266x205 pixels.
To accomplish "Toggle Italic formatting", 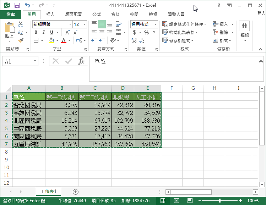I will click(x=44, y=32).
